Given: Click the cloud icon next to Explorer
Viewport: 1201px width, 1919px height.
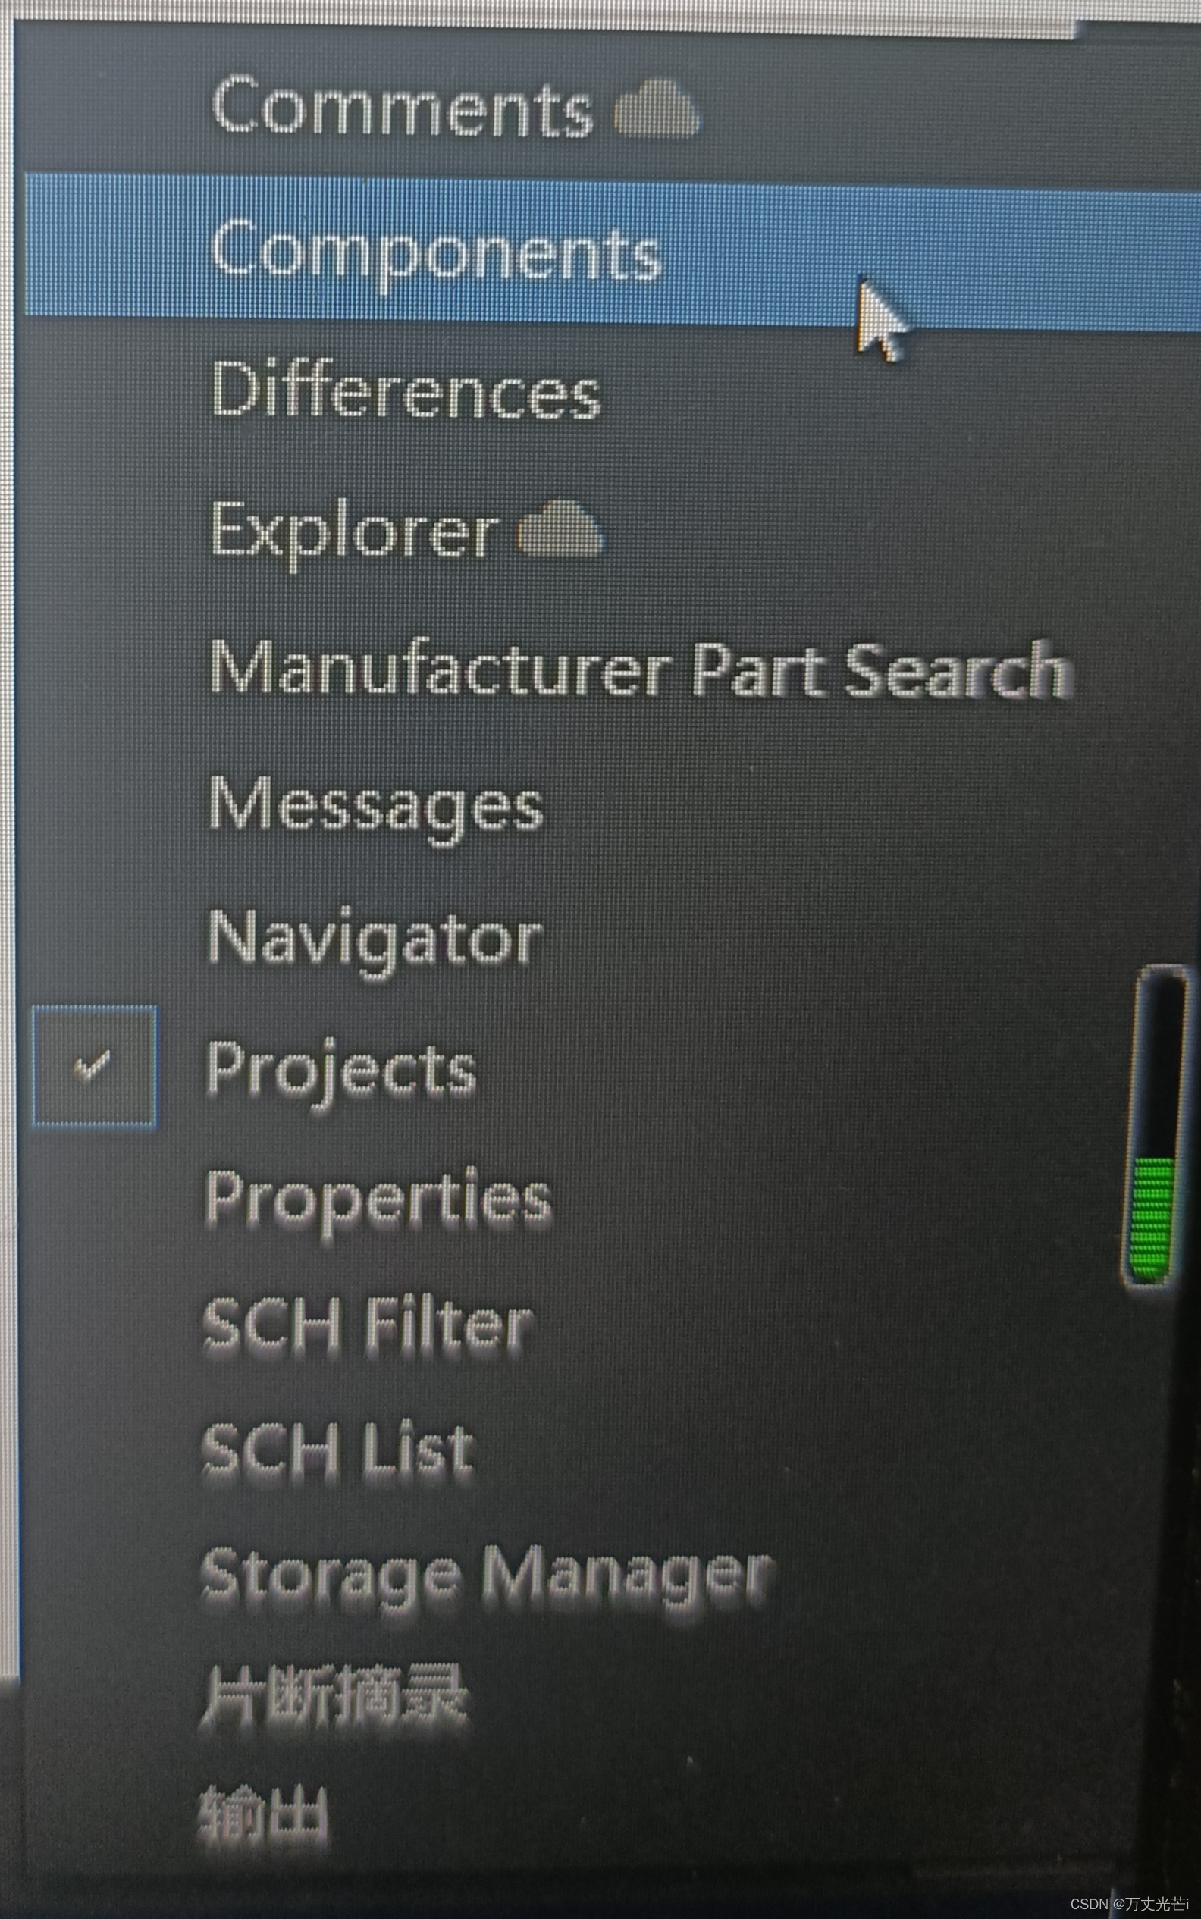Looking at the screenshot, I should coord(561,529).
